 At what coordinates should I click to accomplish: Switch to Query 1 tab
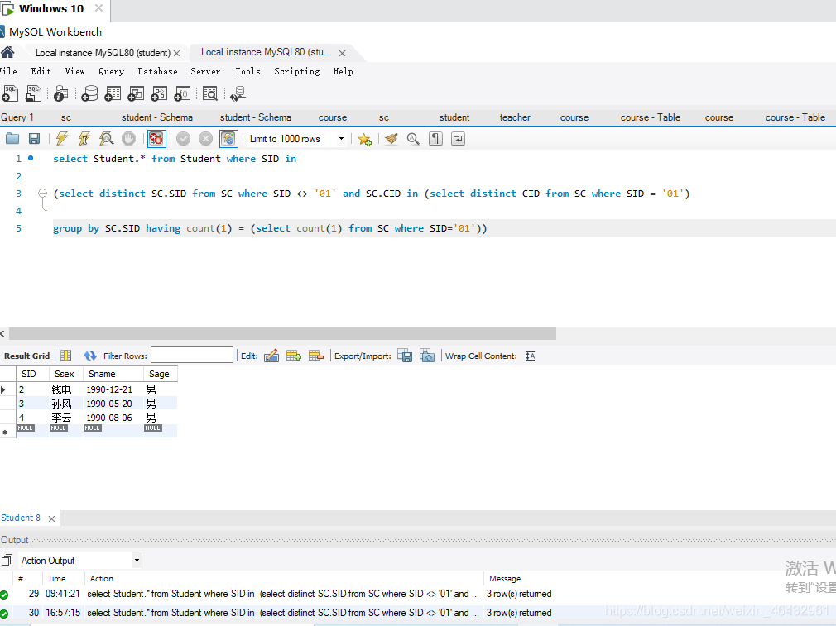[x=17, y=117]
